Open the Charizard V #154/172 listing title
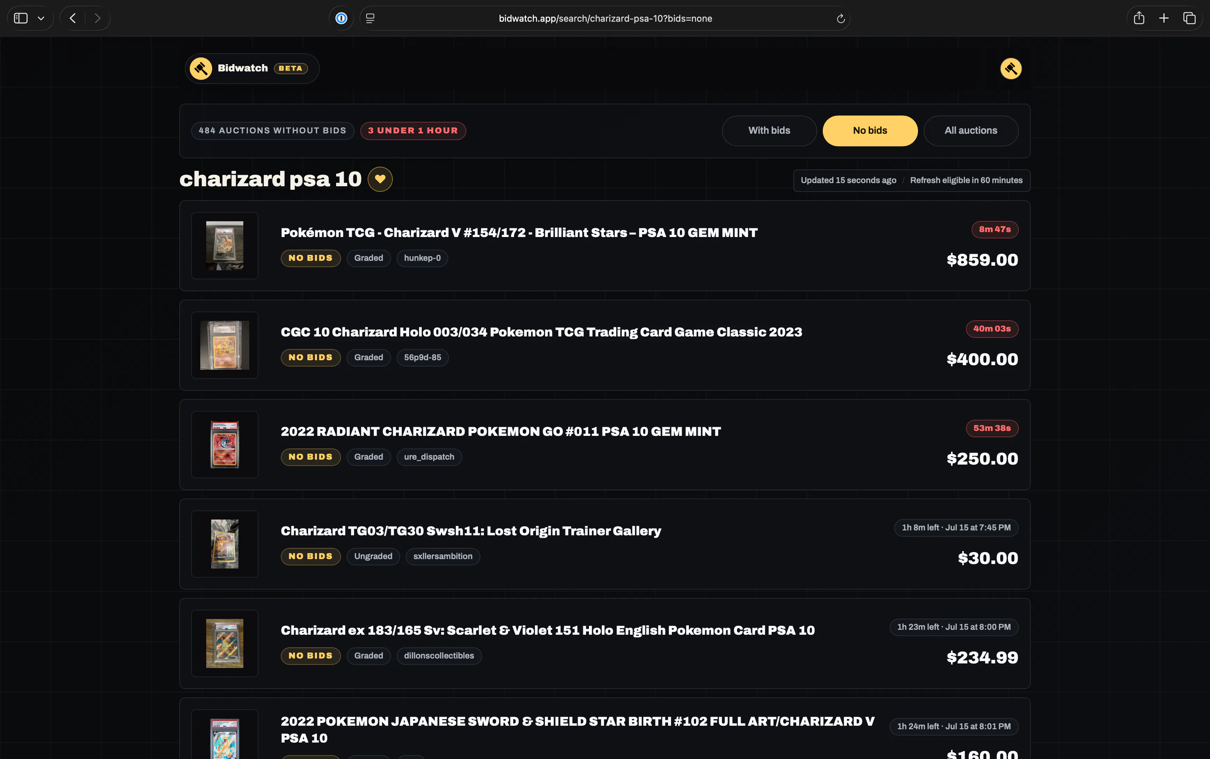 [x=519, y=232]
